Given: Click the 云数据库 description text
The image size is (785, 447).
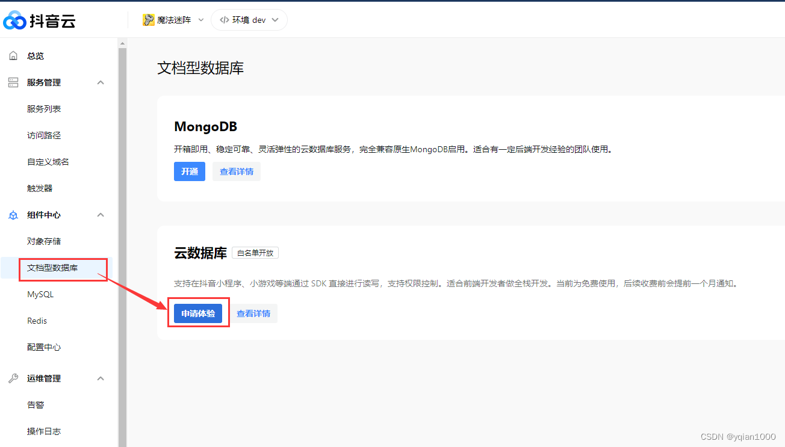Looking at the screenshot, I should pyautogui.click(x=456, y=283).
